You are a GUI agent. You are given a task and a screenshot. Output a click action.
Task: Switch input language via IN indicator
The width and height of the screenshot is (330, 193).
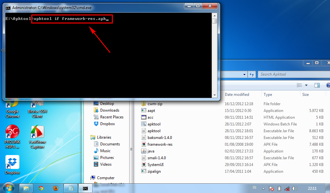[254, 188]
